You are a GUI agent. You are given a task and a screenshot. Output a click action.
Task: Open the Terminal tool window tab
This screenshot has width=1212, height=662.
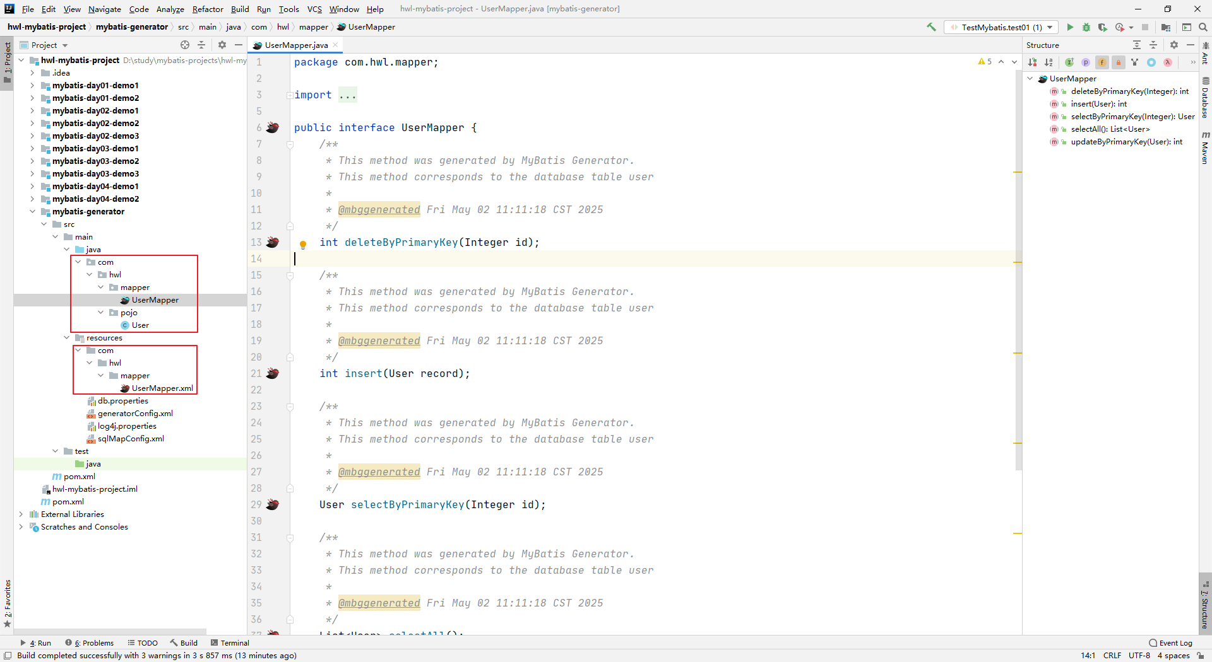(x=230, y=642)
